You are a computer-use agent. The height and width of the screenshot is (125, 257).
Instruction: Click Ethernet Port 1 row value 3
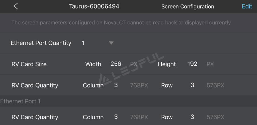(192, 117)
